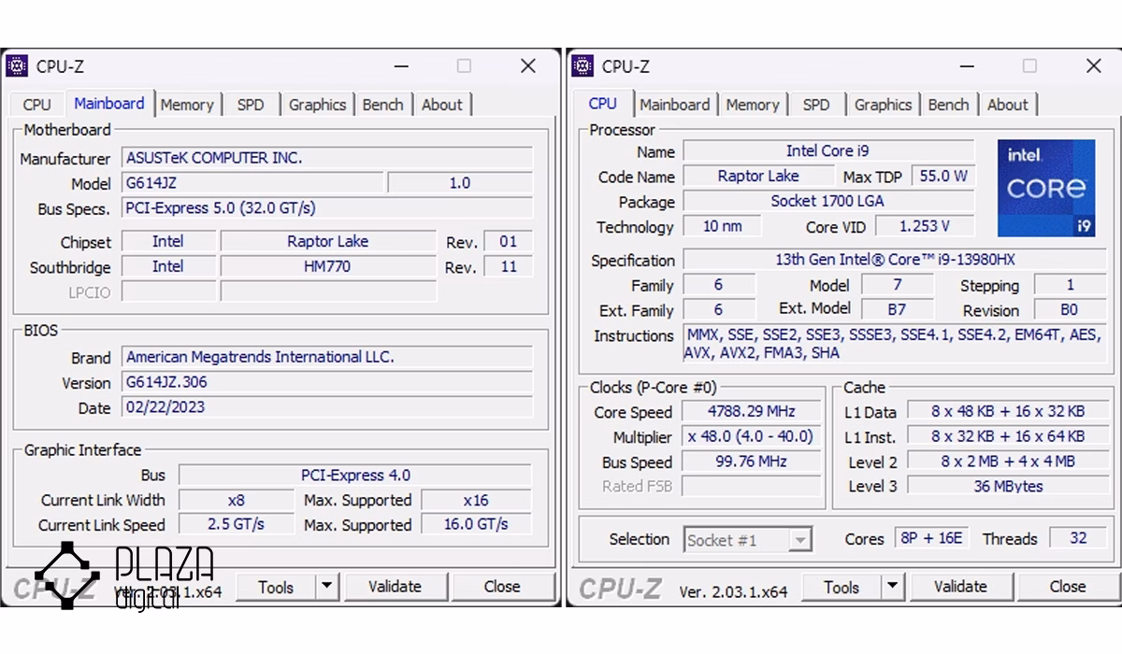Close right CPU-Z window with X
The width and height of the screenshot is (1122, 654).
(1094, 66)
